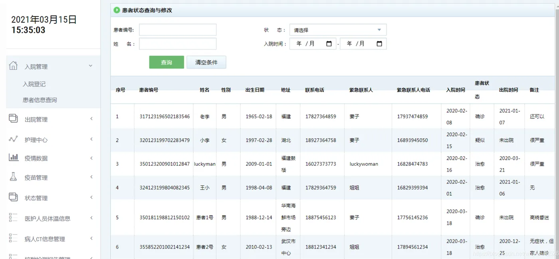The height and width of the screenshot is (259, 559).
Task: Expand the 出院管理 menu chevron
Action: (x=91, y=119)
